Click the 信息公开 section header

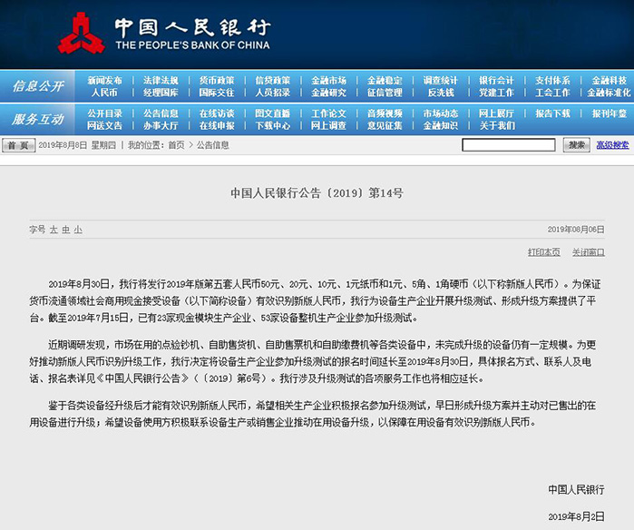click(x=37, y=86)
